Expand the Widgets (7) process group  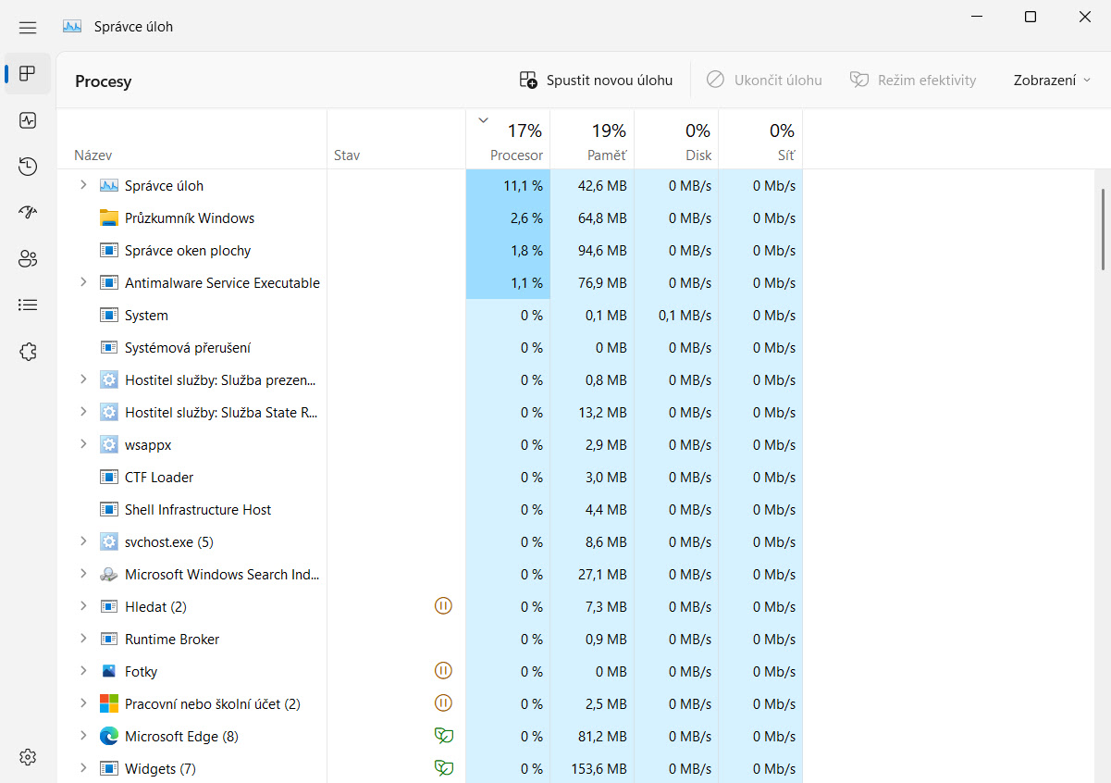pyautogui.click(x=83, y=768)
